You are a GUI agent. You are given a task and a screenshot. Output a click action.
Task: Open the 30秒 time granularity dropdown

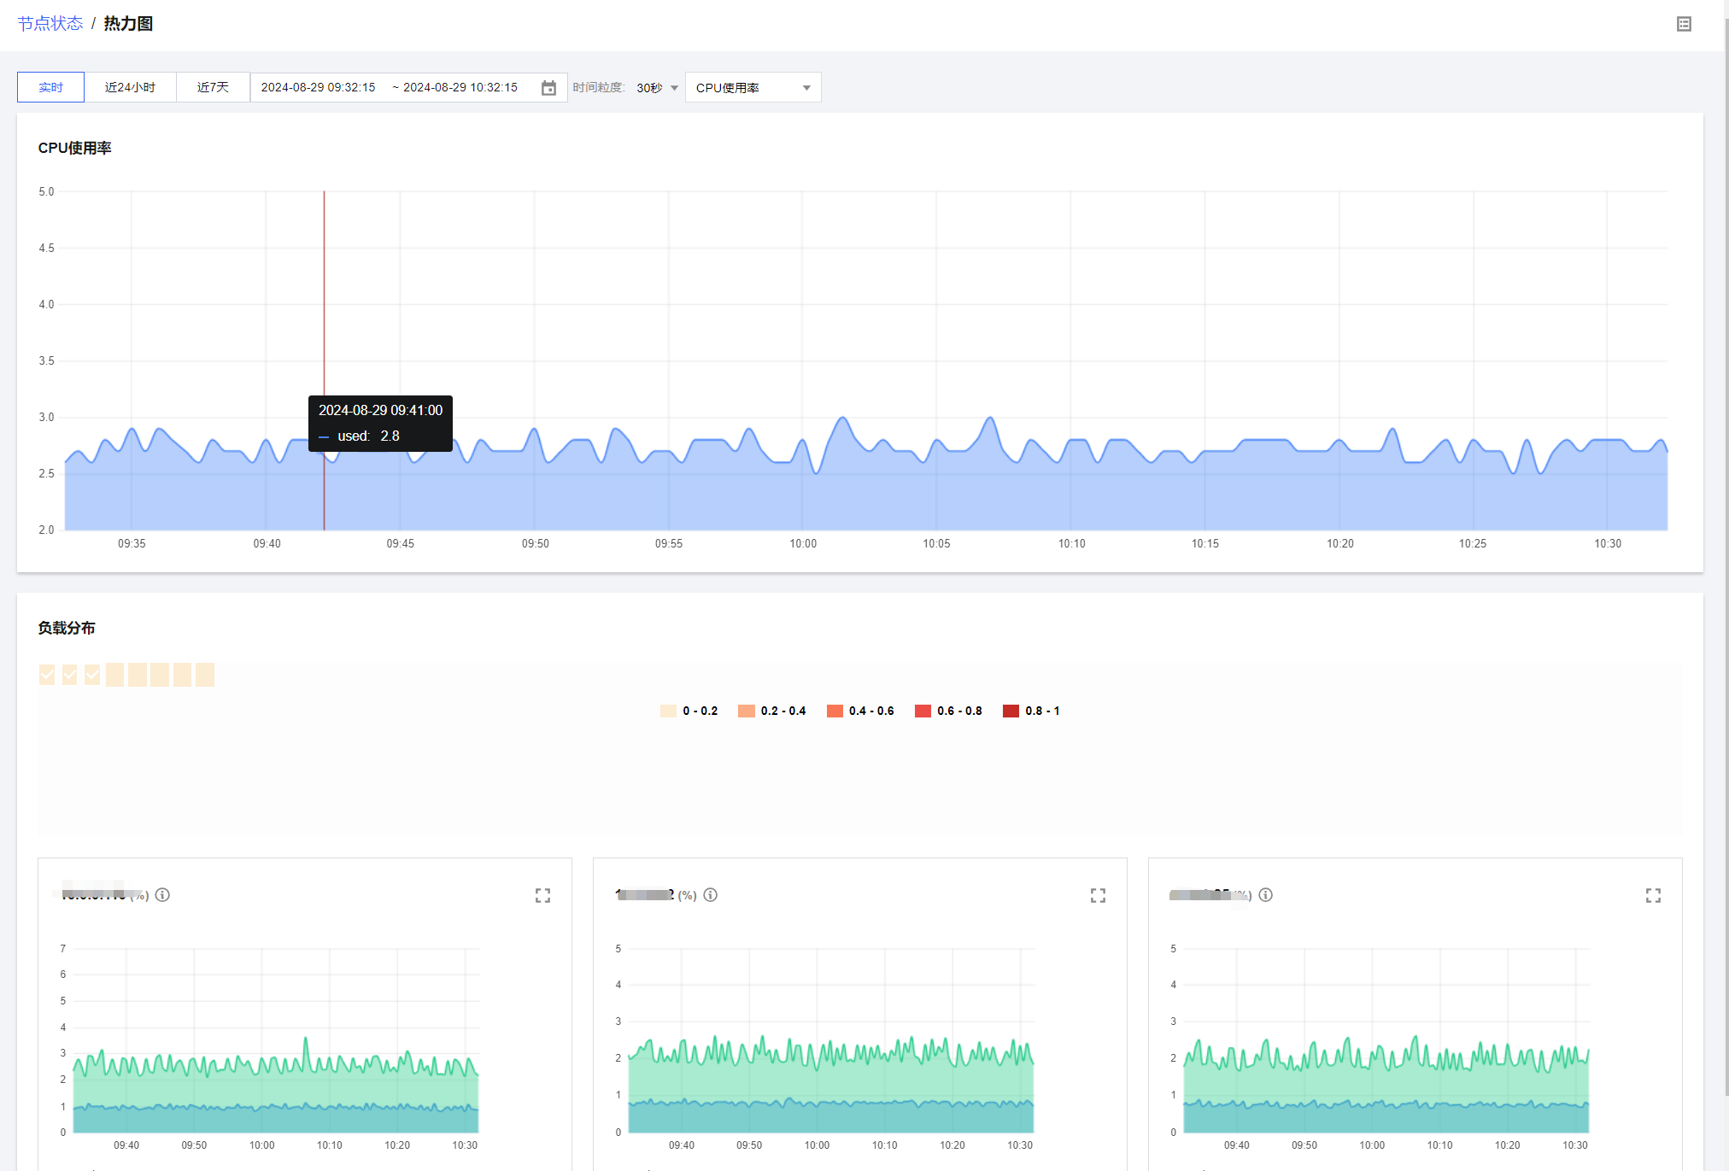657,88
